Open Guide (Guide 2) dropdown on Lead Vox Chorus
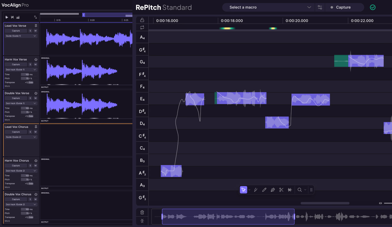 point(21,137)
